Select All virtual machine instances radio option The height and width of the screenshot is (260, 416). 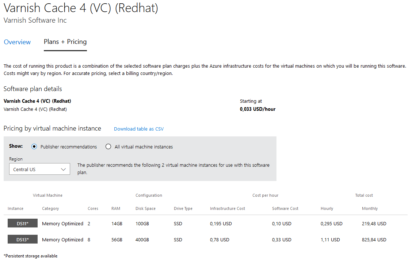(x=108, y=147)
